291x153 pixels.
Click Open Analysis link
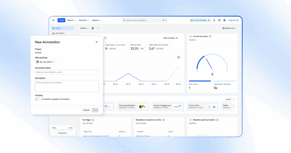[x=171, y=38]
